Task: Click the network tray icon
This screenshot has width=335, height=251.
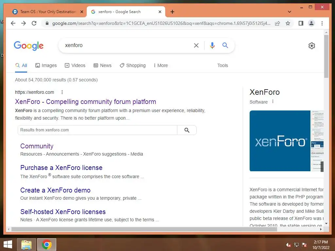Action: (x=296, y=245)
